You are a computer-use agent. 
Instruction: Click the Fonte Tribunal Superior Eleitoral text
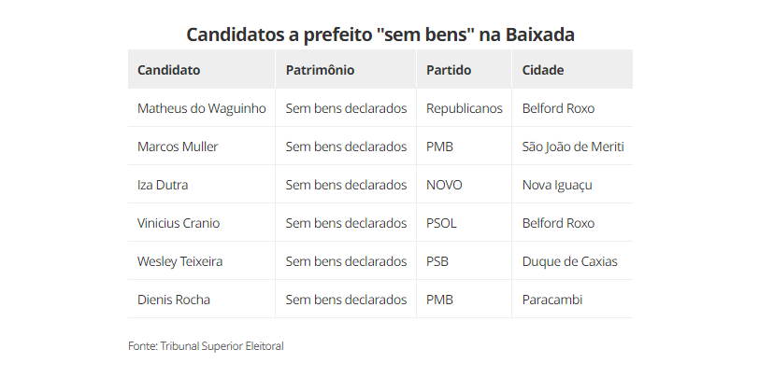click(206, 346)
